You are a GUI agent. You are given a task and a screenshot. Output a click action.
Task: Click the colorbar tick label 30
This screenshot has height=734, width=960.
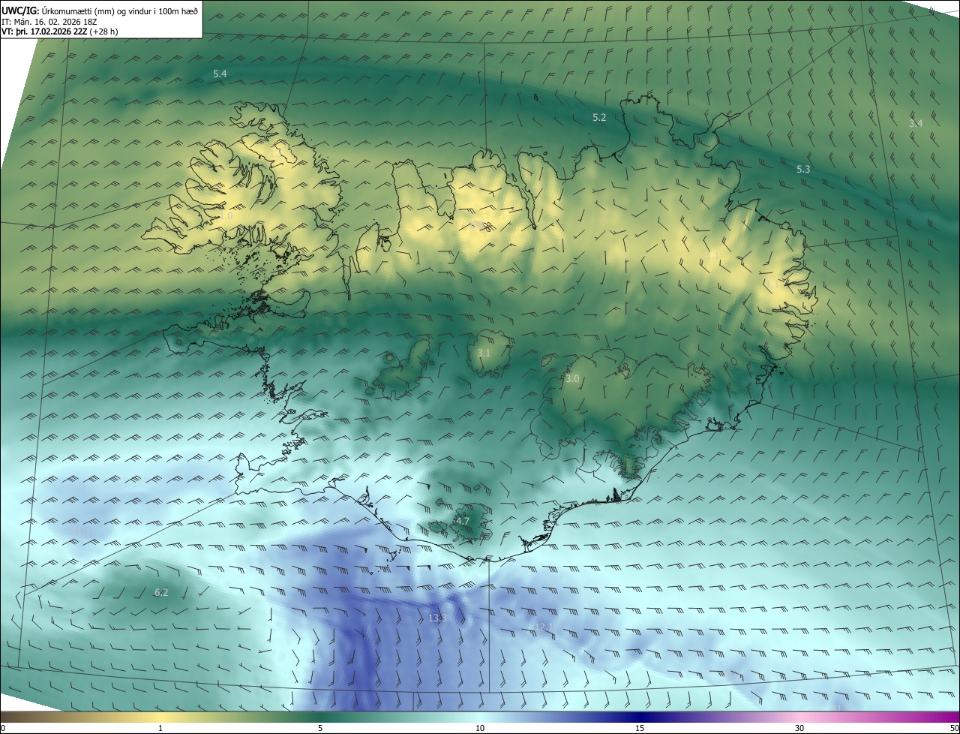point(799,729)
